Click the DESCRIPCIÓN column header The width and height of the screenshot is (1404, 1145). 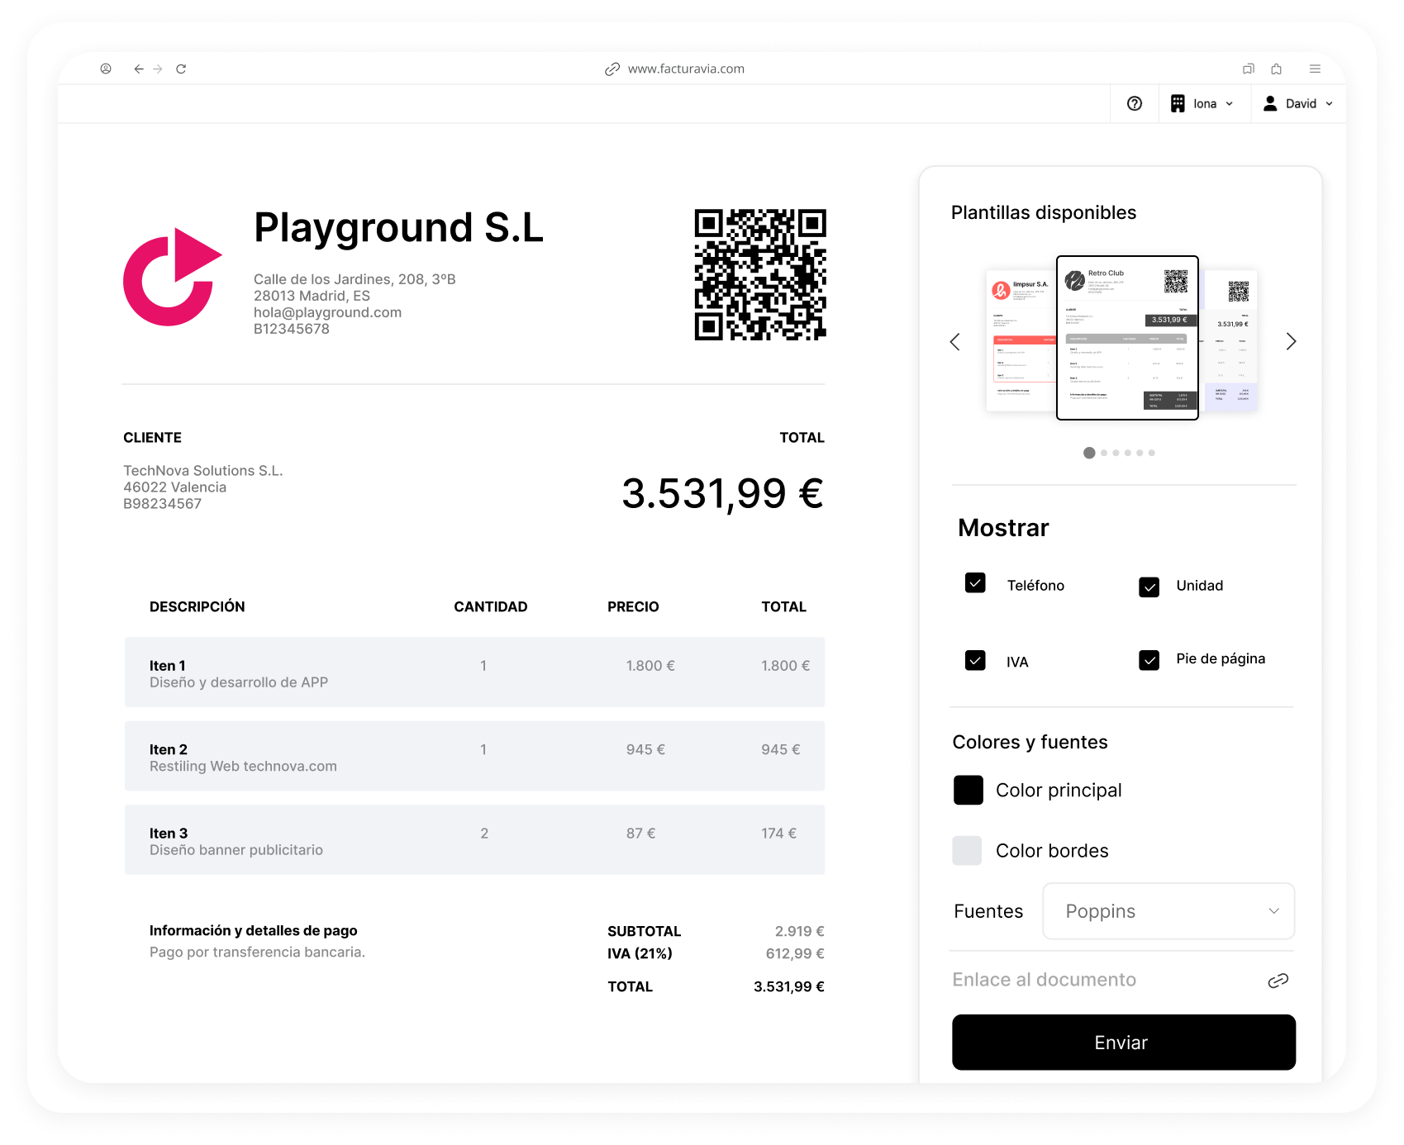coord(198,607)
